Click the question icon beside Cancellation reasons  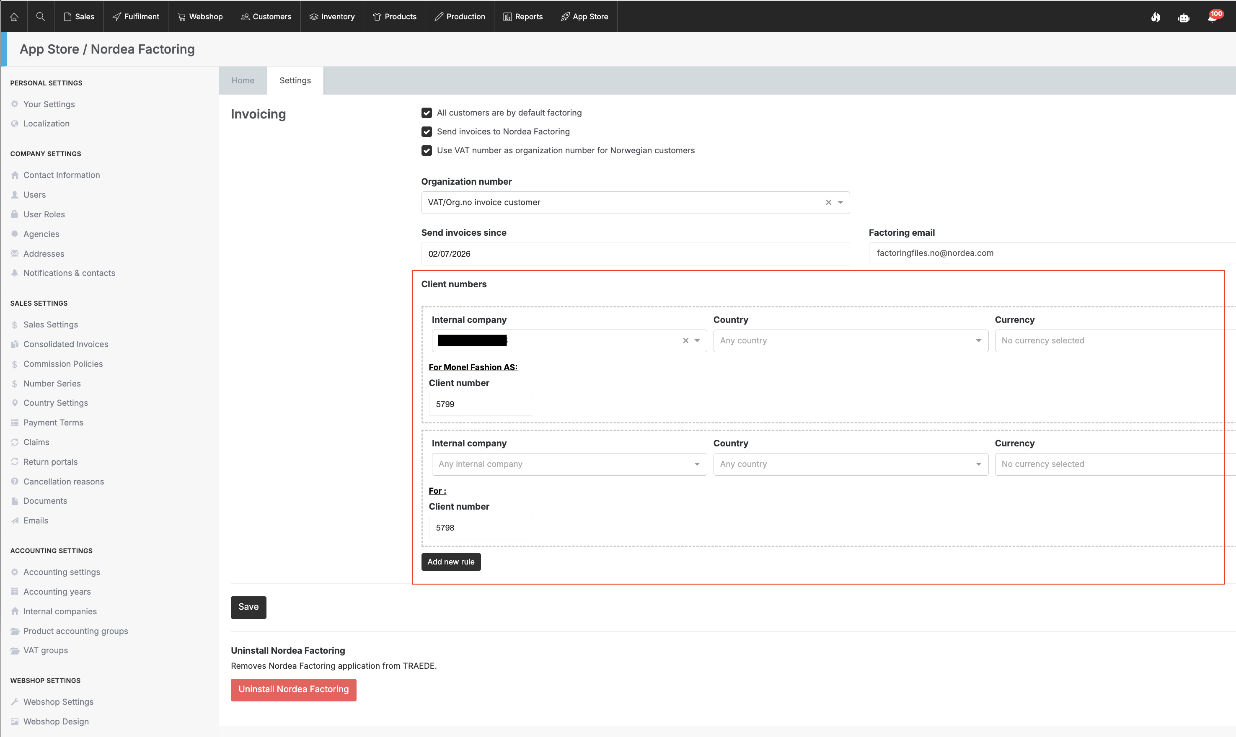[x=15, y=481]
